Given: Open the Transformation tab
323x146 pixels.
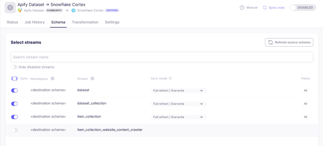Looking at the screenshot, I should (85, 22).
